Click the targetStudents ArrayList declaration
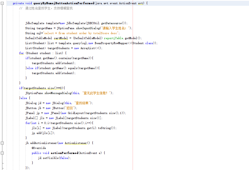 (64, 48)
